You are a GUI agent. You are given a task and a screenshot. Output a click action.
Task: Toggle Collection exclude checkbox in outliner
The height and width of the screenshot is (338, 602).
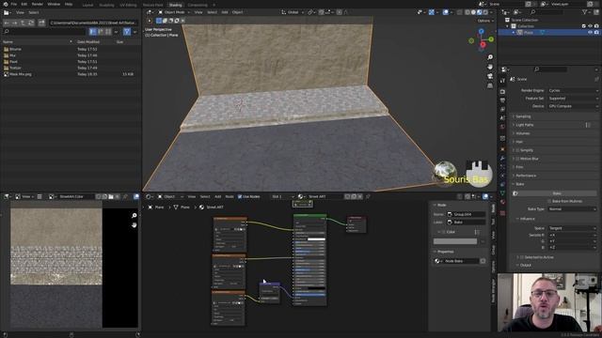pos(583,26)
